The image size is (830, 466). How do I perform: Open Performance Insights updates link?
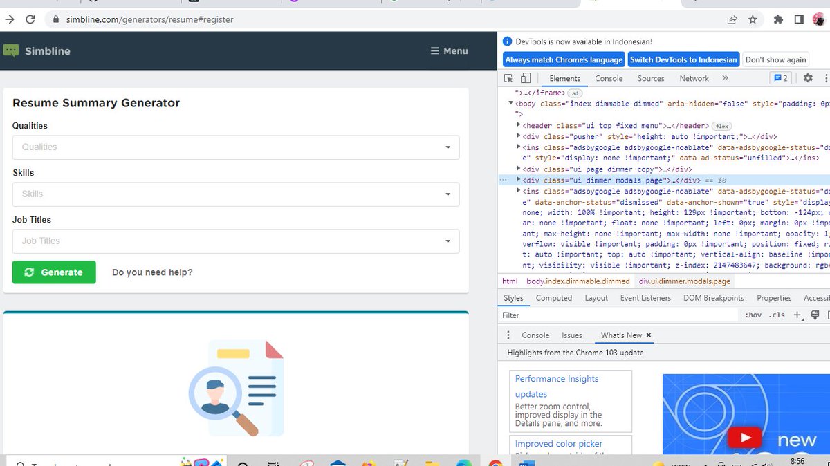[x=557, y=386]
